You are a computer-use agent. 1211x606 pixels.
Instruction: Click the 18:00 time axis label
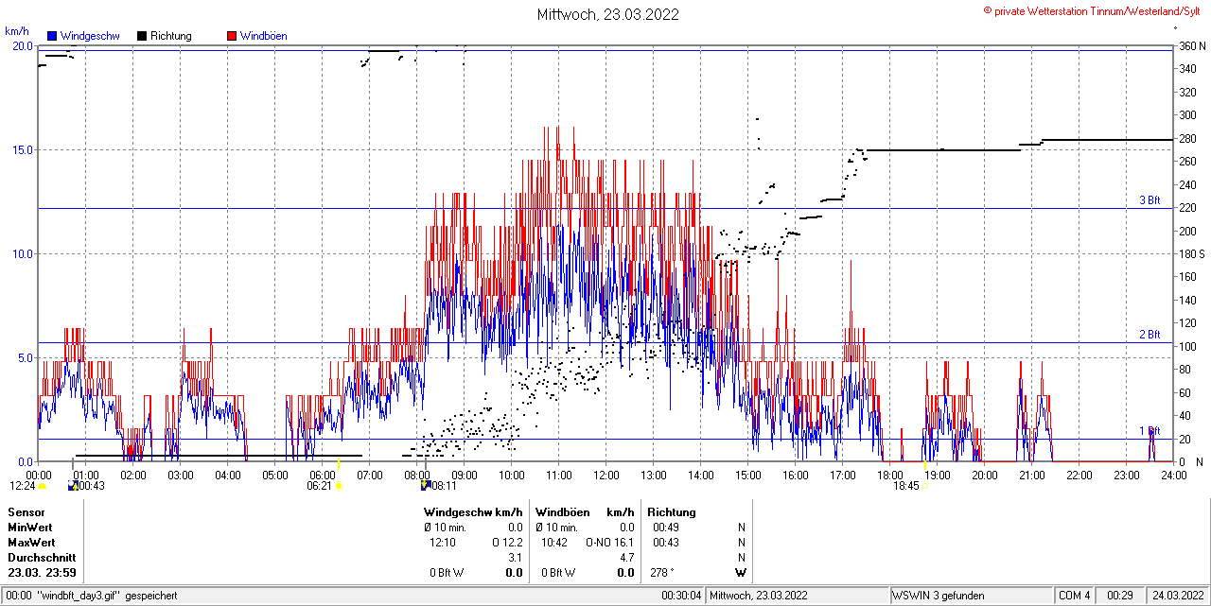[x=890, y=475]
